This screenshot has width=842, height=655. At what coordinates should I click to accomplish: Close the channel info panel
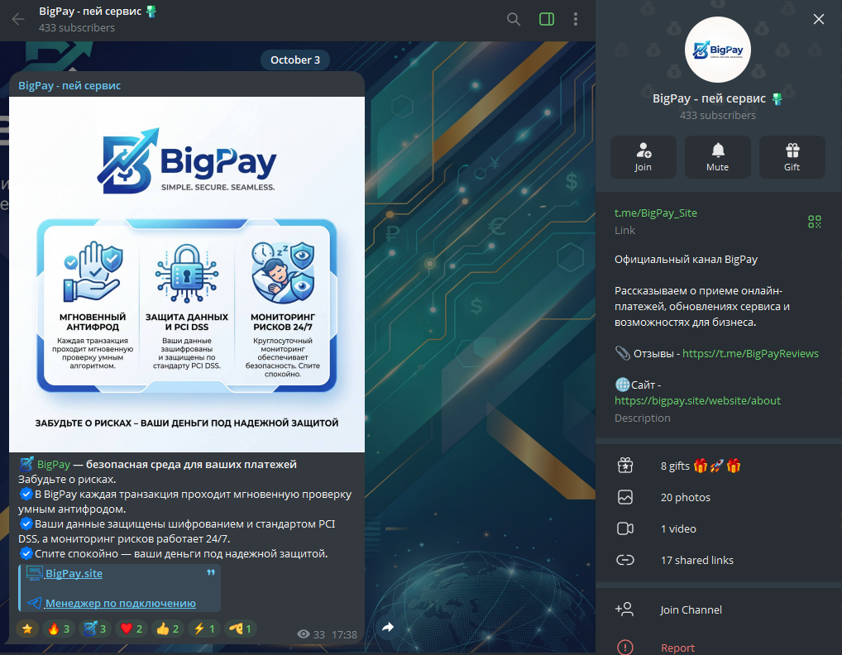tap(818, 19)
